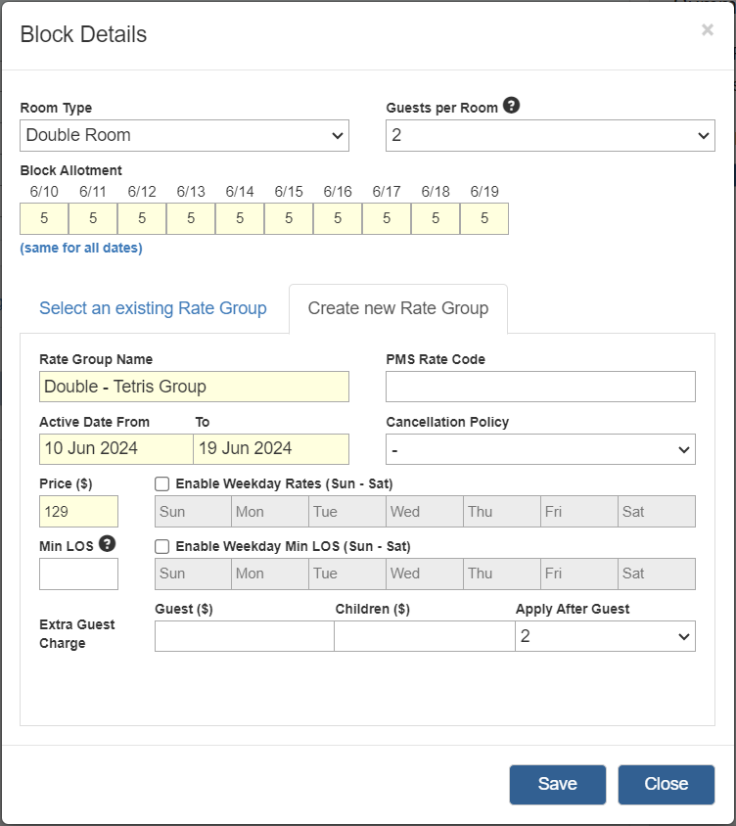Screen dimensions: 736x826
Task: Click the Rate Group Name field
Action: click(194, 387)
